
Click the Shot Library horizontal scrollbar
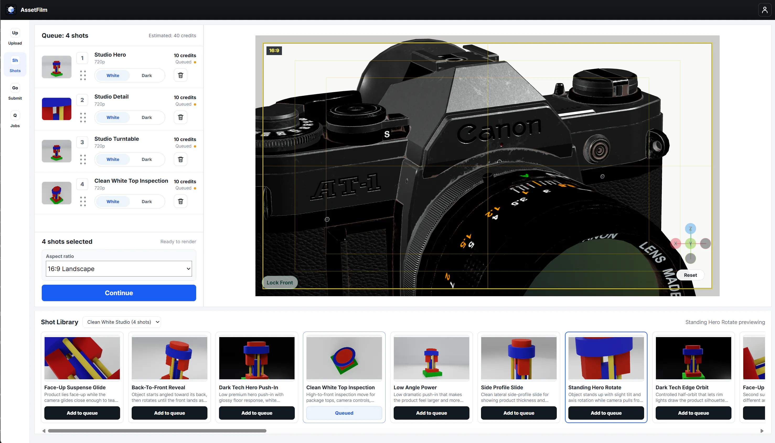[x=157, y=430]
